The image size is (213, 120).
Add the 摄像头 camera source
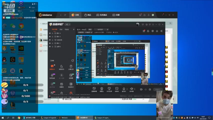(x=102, y=90)
